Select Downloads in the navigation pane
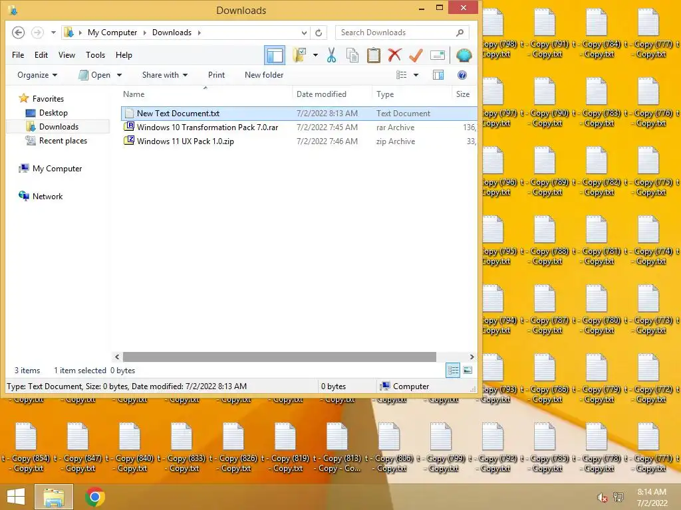The height and width of the screenshot is (510, 681). coord(59,127)
